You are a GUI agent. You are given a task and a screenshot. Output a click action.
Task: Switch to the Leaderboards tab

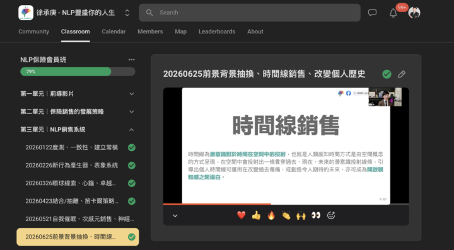(x=217, y=31)
